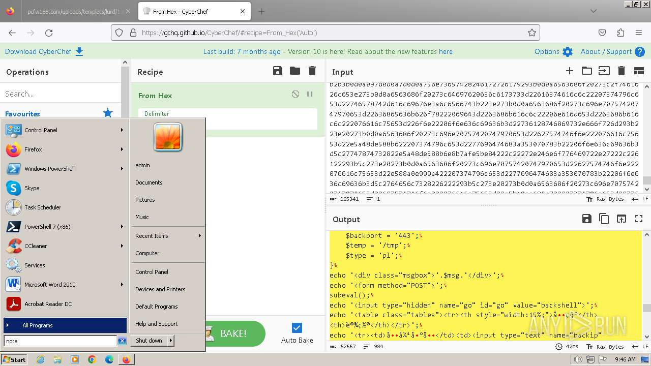The height and width of the screenshot is (366, 651).
Task: List all tabs dropdown arrow
Action: (594, 11)
